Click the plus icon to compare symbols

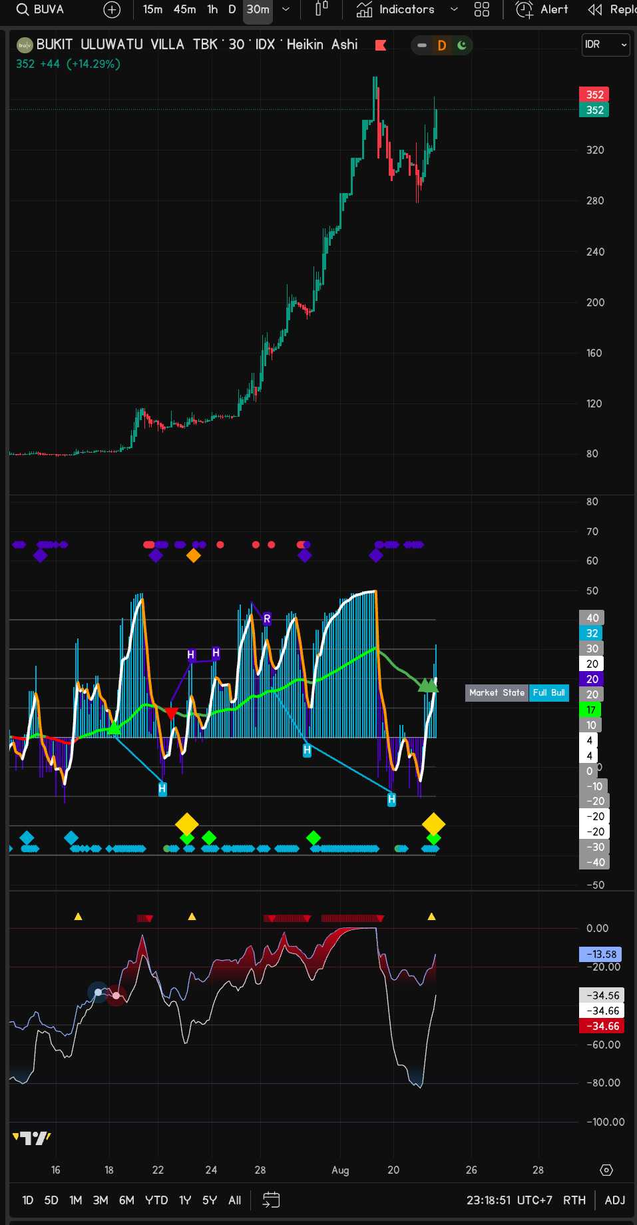tap(112, 9)
